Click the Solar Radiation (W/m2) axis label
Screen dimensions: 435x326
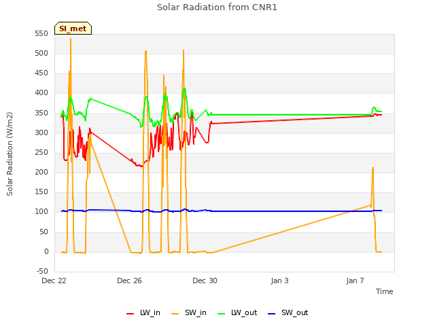(10, 154)
